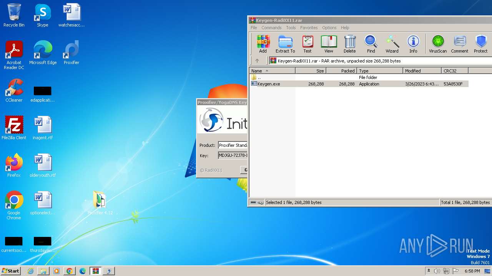Click the Add toolbar icon in WinRAR
492x276 pixels.
pos(263,44)
